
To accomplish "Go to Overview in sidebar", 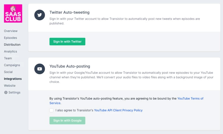I will (x=11, y=31).
